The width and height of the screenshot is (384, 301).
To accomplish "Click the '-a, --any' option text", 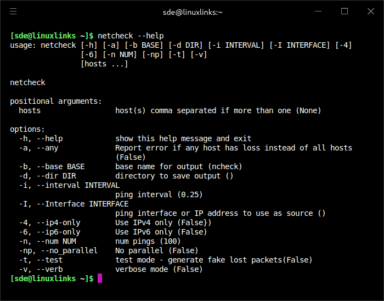I will pyautogui.click(x=38, y=148).
